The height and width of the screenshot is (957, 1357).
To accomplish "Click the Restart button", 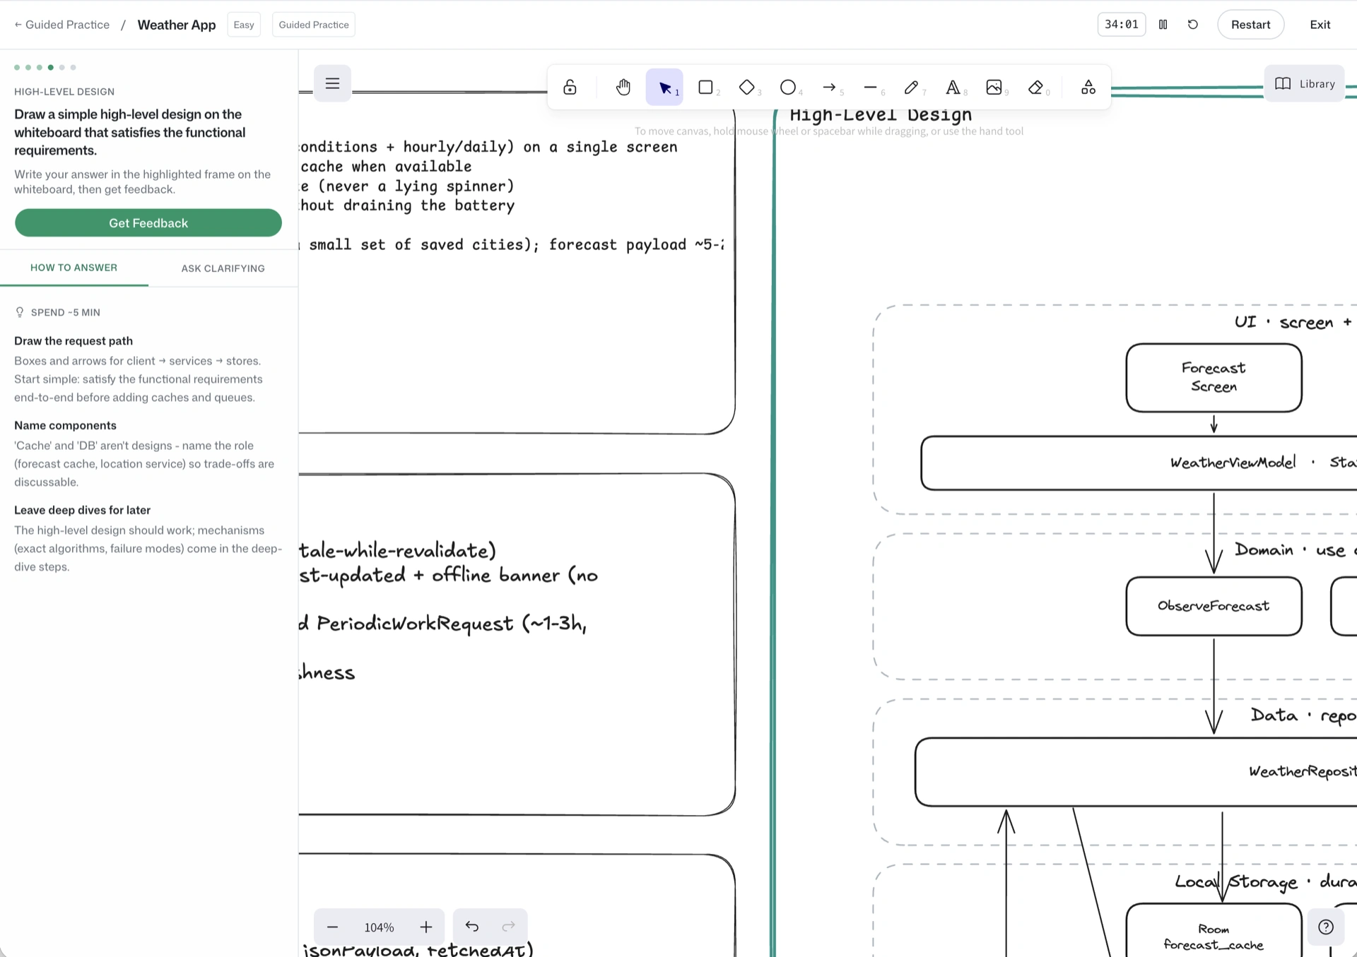I will point(1250,25).
